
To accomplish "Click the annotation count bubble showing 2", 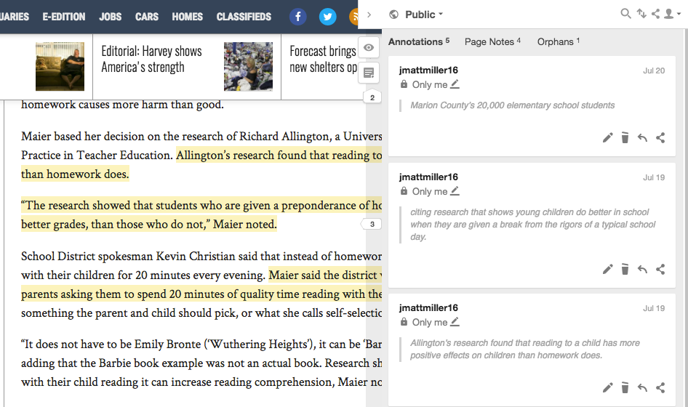I will 372,97.
